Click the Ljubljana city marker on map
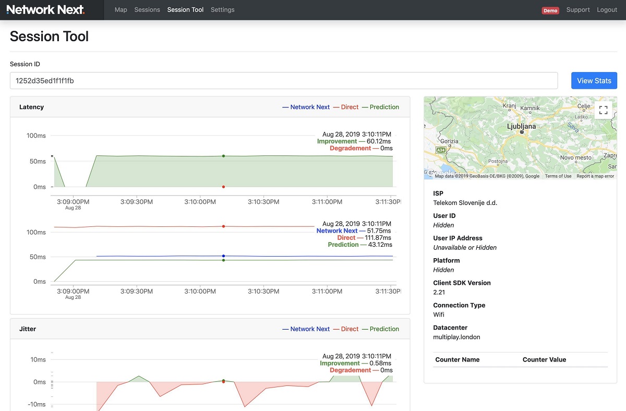The image size is (626, 411). click(522, 132)
